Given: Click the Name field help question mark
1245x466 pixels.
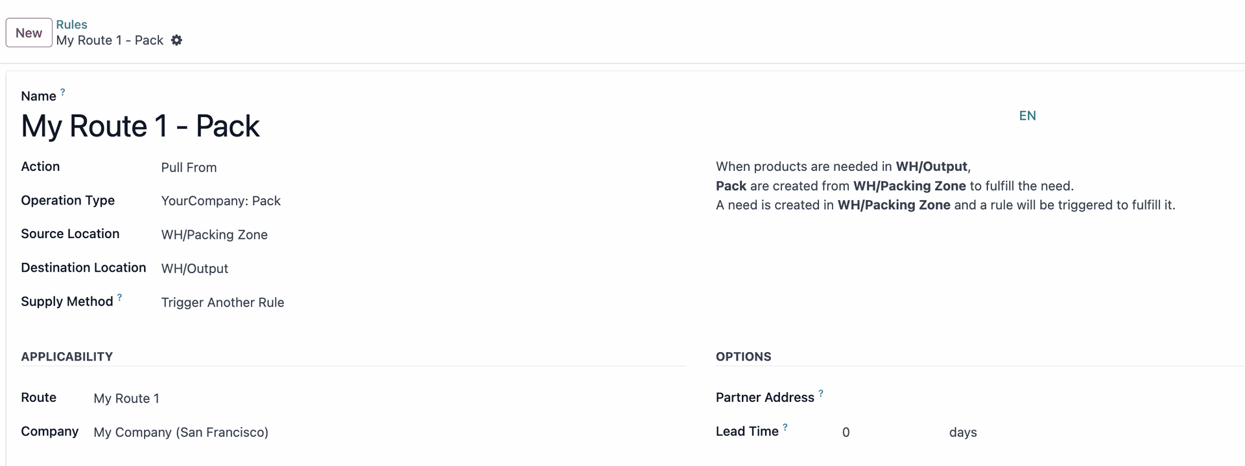Looking at the screenshot, I should point(63,93).
